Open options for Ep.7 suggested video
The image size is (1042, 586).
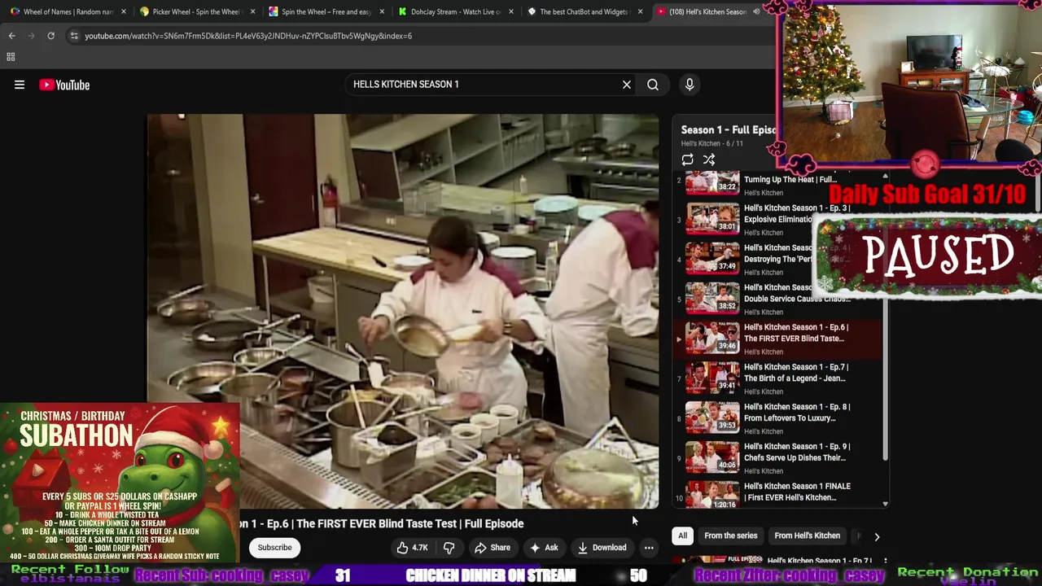885,562
